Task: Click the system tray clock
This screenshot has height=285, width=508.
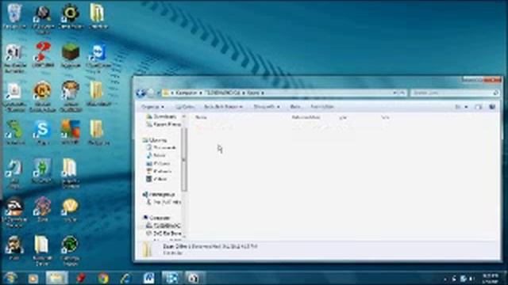Action: point(491,278)
